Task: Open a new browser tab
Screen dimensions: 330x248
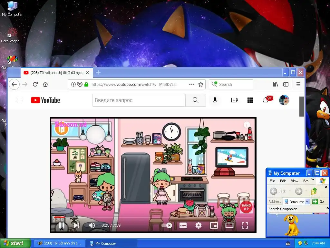Action: (98, 73)
